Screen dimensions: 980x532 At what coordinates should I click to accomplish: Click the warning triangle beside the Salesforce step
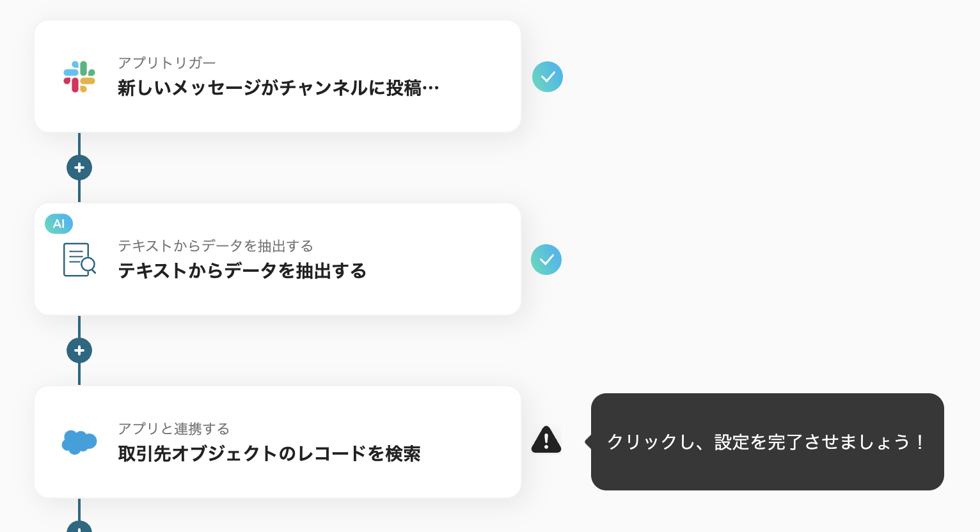tap(546, 441)
